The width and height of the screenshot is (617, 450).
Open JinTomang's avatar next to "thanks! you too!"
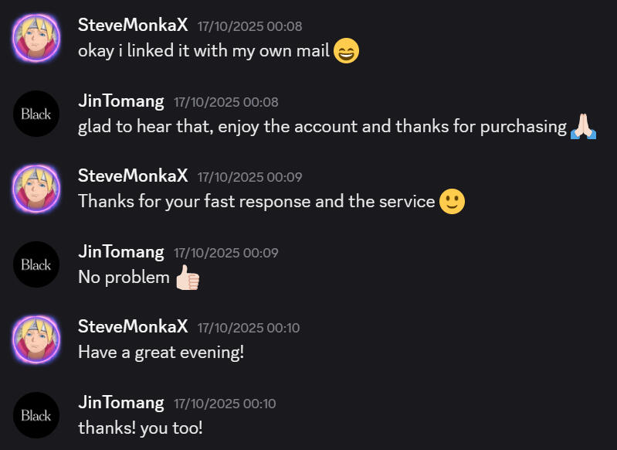[36, 415]
